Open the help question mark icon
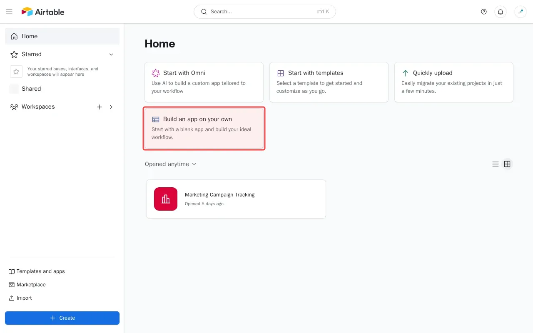The width and height of the screenshot is (533, 333). click(x=483, y=12)
